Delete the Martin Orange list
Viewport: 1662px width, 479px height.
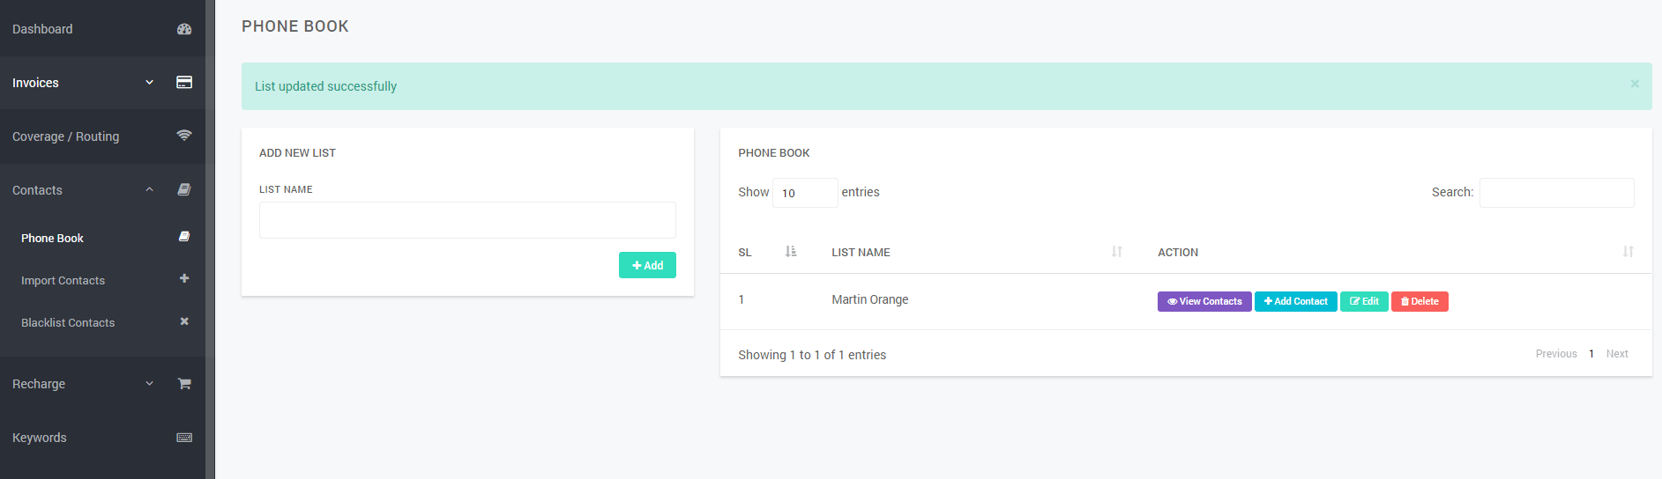tap(1419, 301)
